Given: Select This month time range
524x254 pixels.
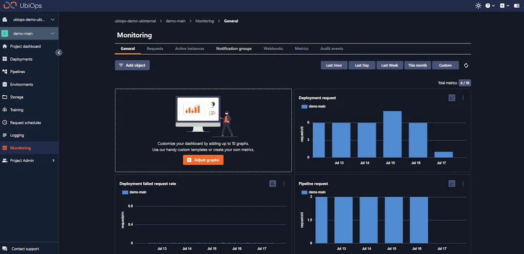Looking at the screenshot, I should pyautogui.click(x=418, y=66).
